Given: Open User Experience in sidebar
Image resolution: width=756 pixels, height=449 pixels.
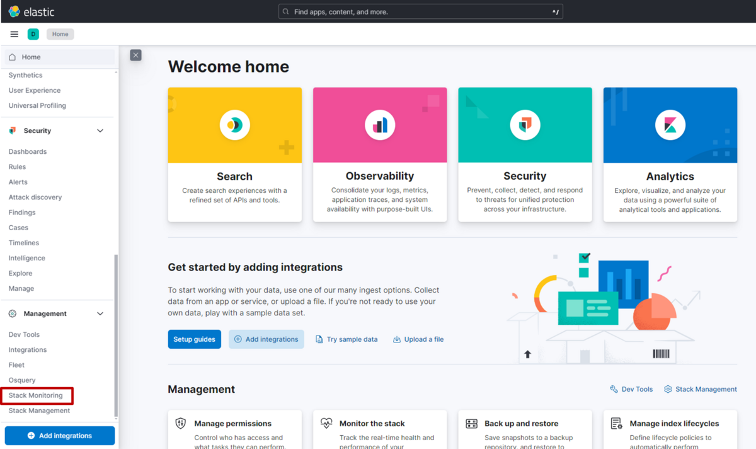Looking at the screenshot, I should pyautogui.click(x=35, y=90).
